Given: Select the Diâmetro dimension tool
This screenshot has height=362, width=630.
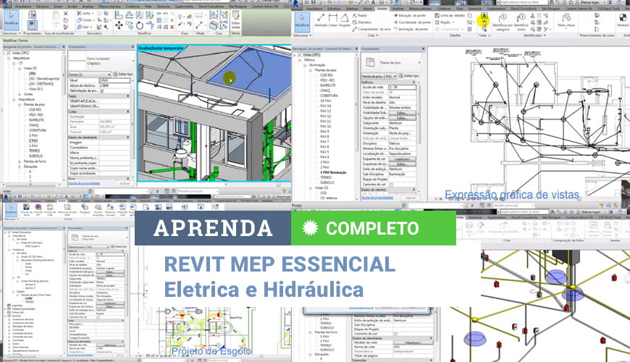Looking at the screenshot, I should [x=361, y=22].
